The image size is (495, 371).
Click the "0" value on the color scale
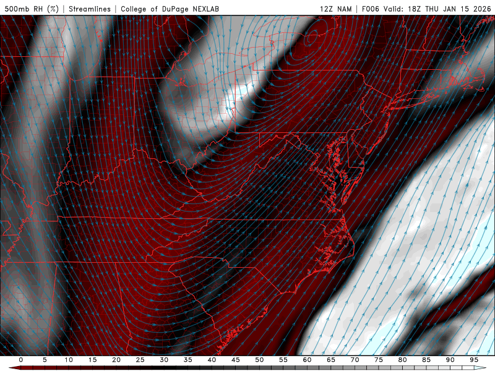click(21, 360)
